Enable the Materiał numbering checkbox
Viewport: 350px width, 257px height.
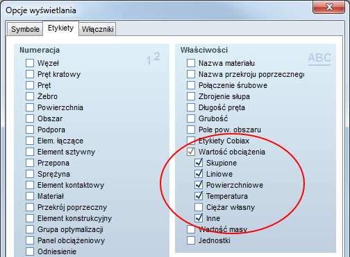[x=30, y=196]
